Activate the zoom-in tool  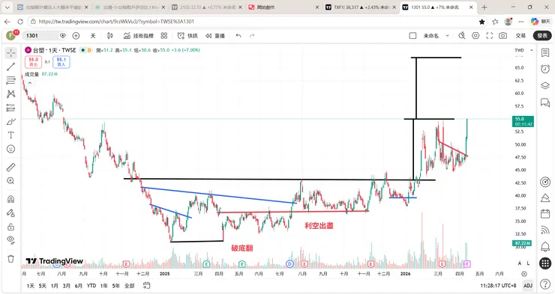[x=11, y=181]
